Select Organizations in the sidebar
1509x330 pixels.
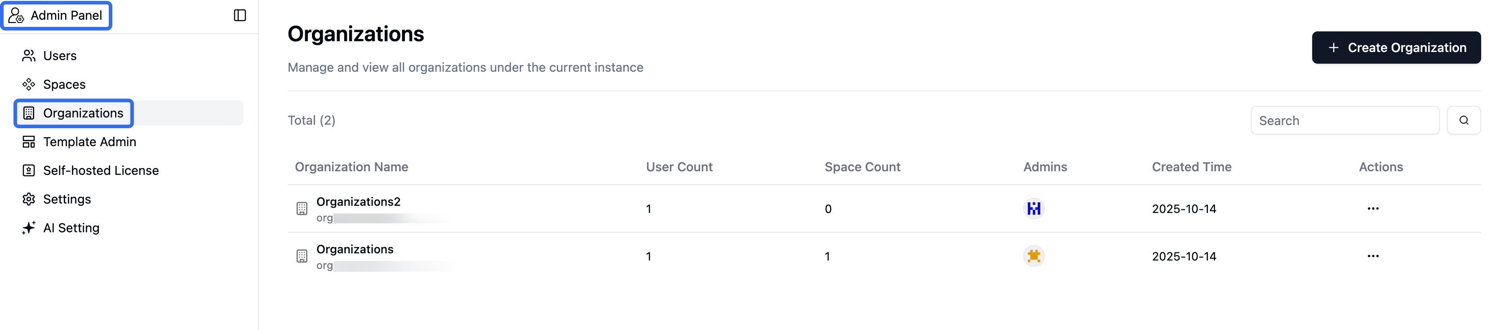83,113
